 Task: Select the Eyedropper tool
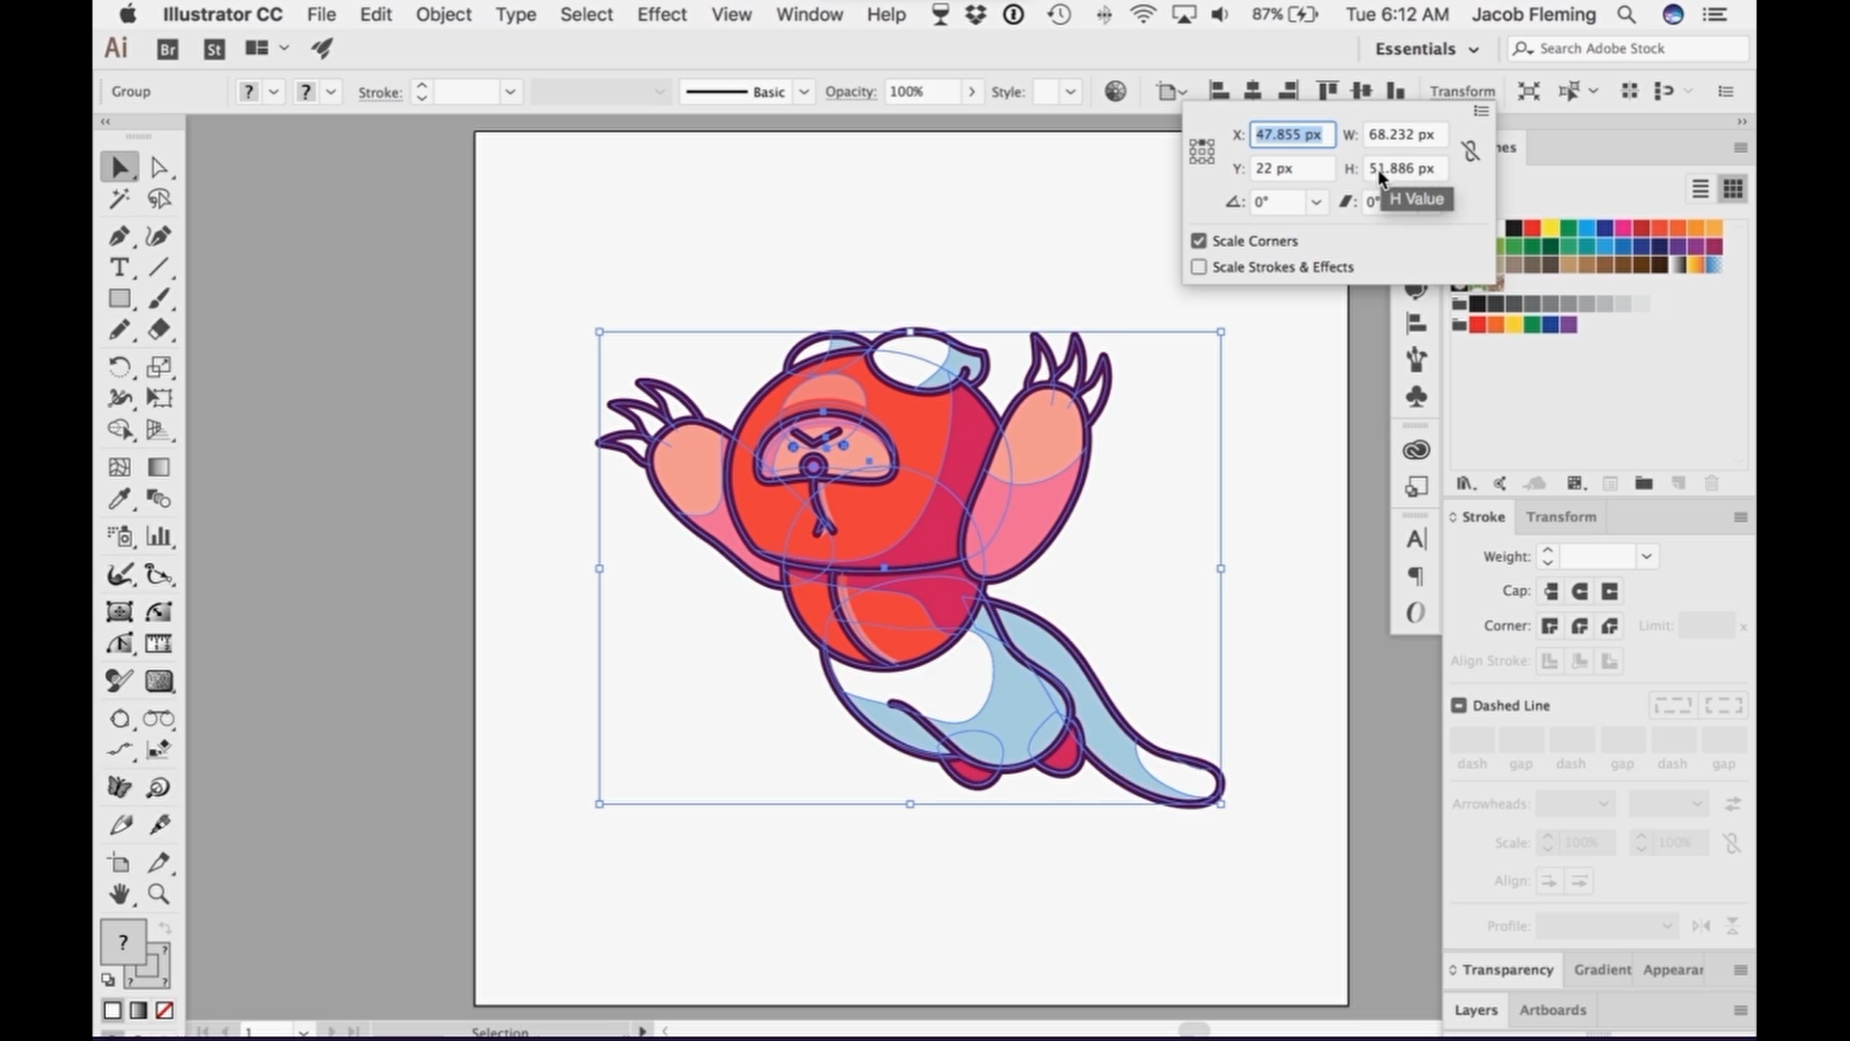tap(119, 499)
